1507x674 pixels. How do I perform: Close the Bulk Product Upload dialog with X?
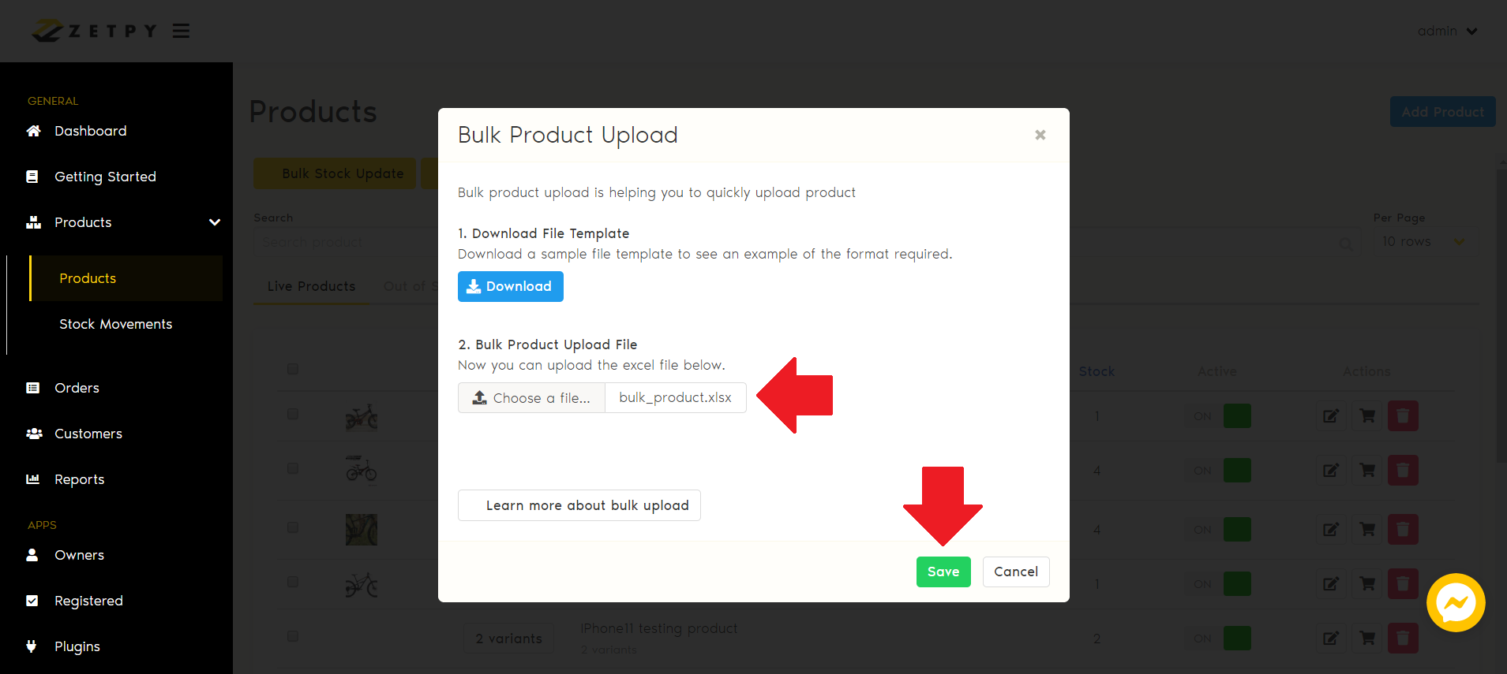[x=1040, y=135]
